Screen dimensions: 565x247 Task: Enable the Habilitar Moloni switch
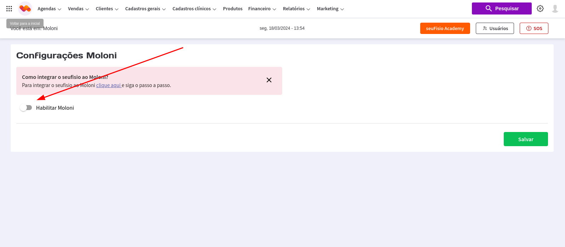(x=26, y=108)
